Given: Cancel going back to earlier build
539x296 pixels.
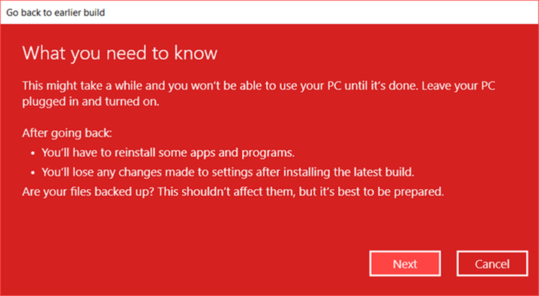Looking at the screenshot, I should coord(493,263).
